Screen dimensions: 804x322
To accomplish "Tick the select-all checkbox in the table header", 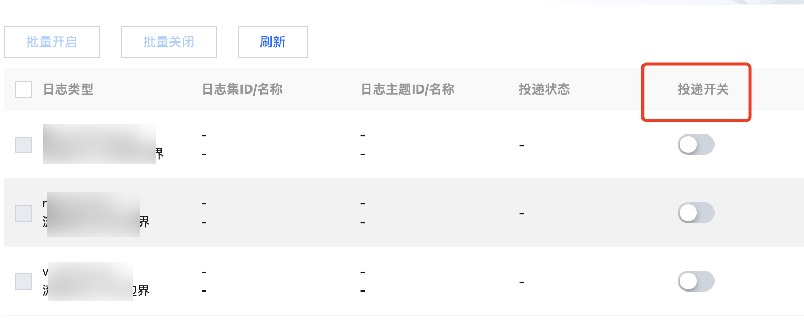I will (23, 89).
